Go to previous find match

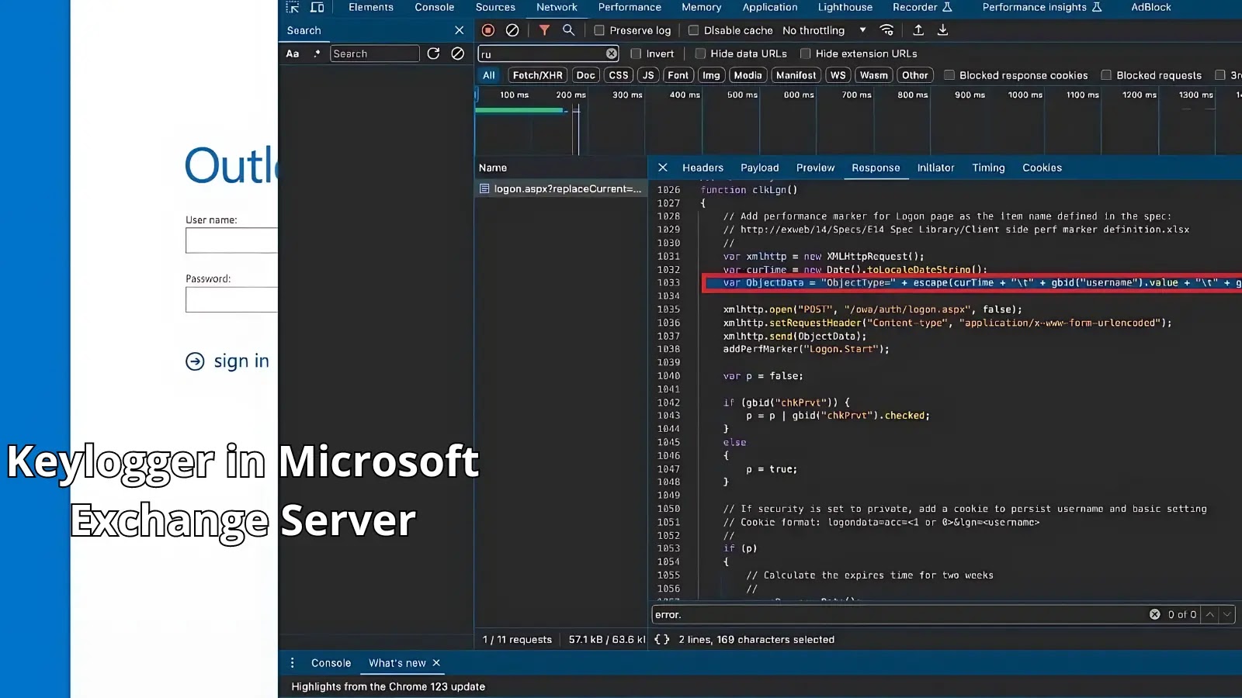pyautogui.click(x=1209, y=614)
